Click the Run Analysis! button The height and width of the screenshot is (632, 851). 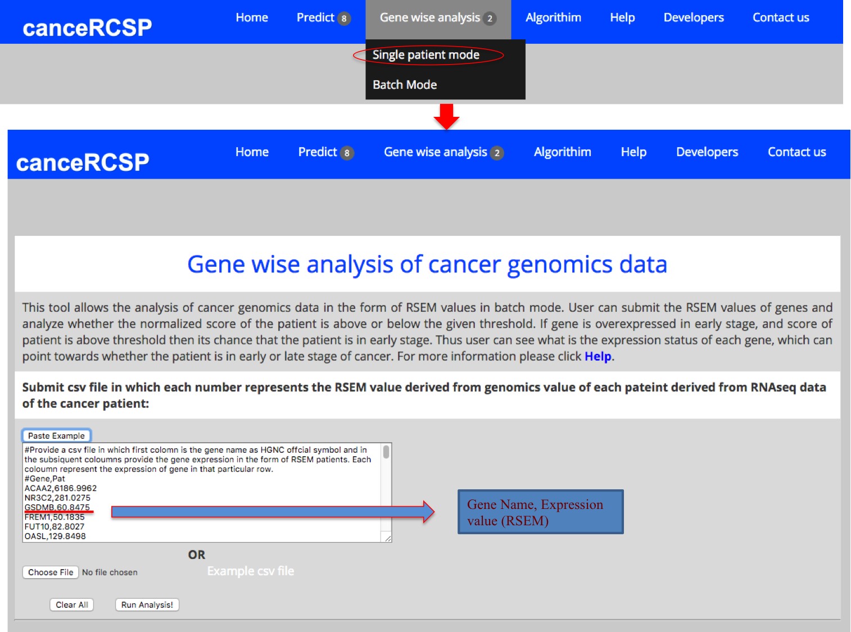pos(147,604)
